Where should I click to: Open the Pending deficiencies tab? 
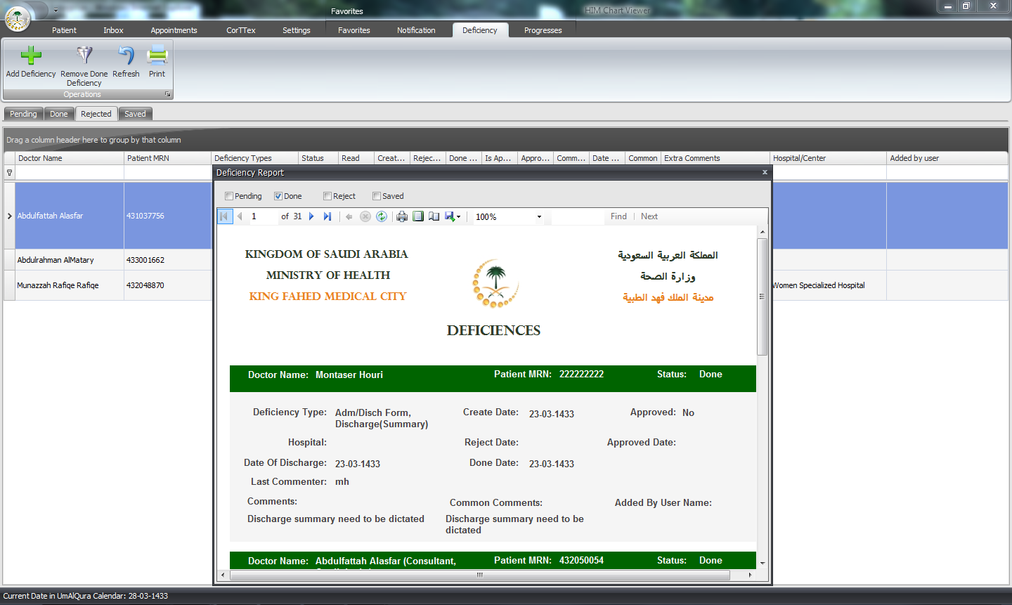(23, 114)
